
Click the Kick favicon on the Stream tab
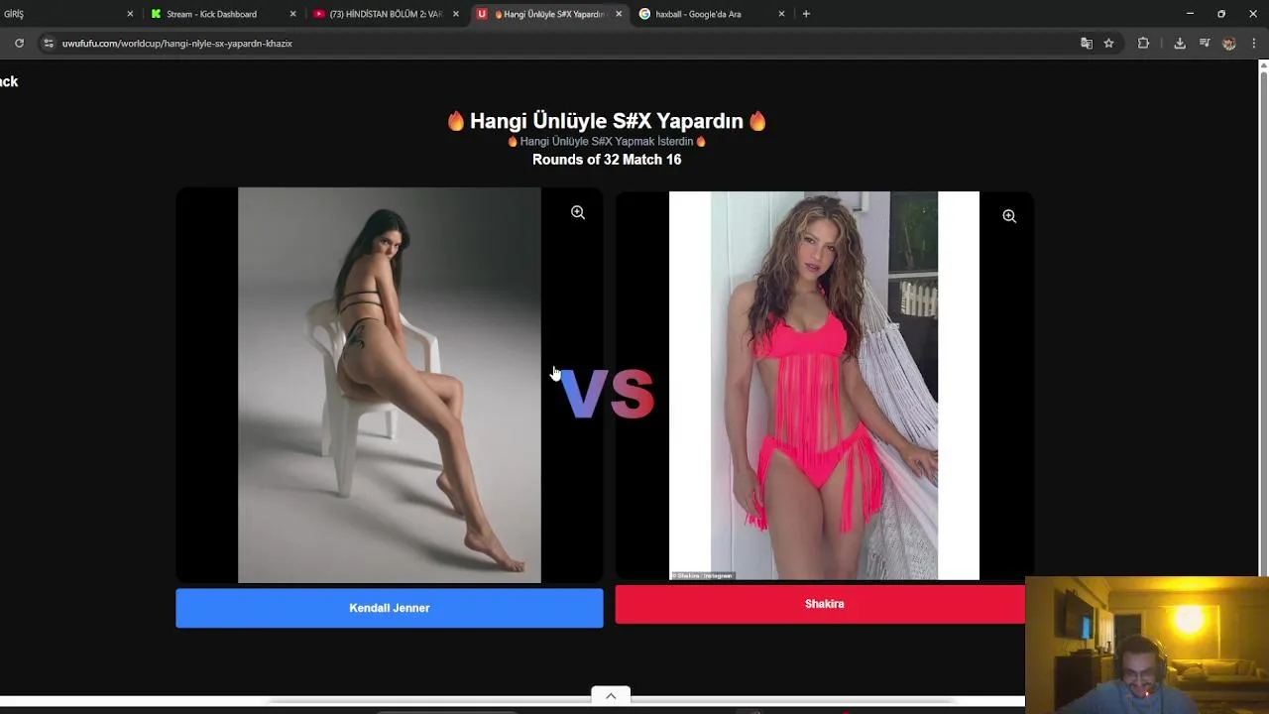pos(156,14)
